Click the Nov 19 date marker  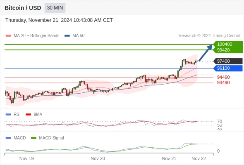click(26, 158)
